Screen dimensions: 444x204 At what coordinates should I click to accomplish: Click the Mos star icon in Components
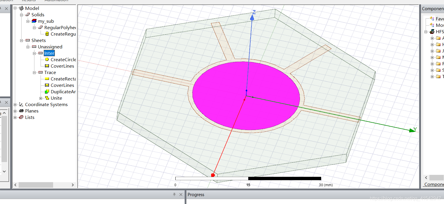432,25
